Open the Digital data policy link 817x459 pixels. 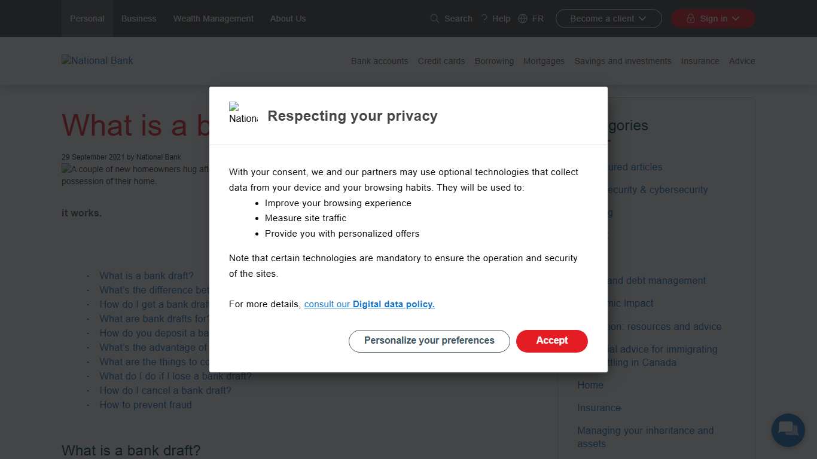click(394, 304)
